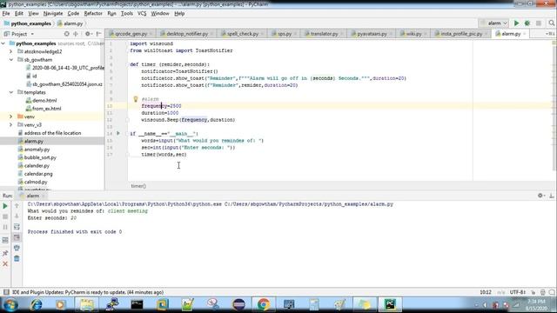Collapse the sb_gowtham folder
This screenshot has height=313, width=557.
(x=11, y=60)
